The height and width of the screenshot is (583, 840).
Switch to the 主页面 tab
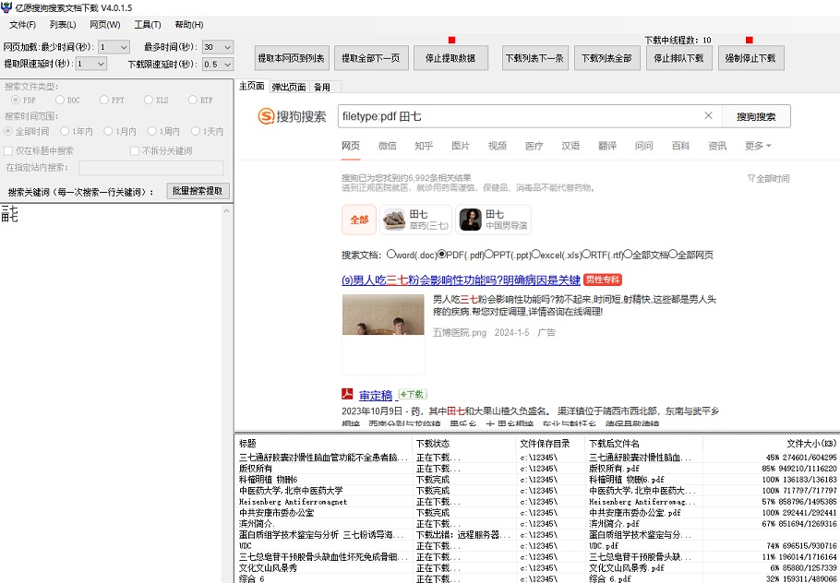click(x=252, y=86)
